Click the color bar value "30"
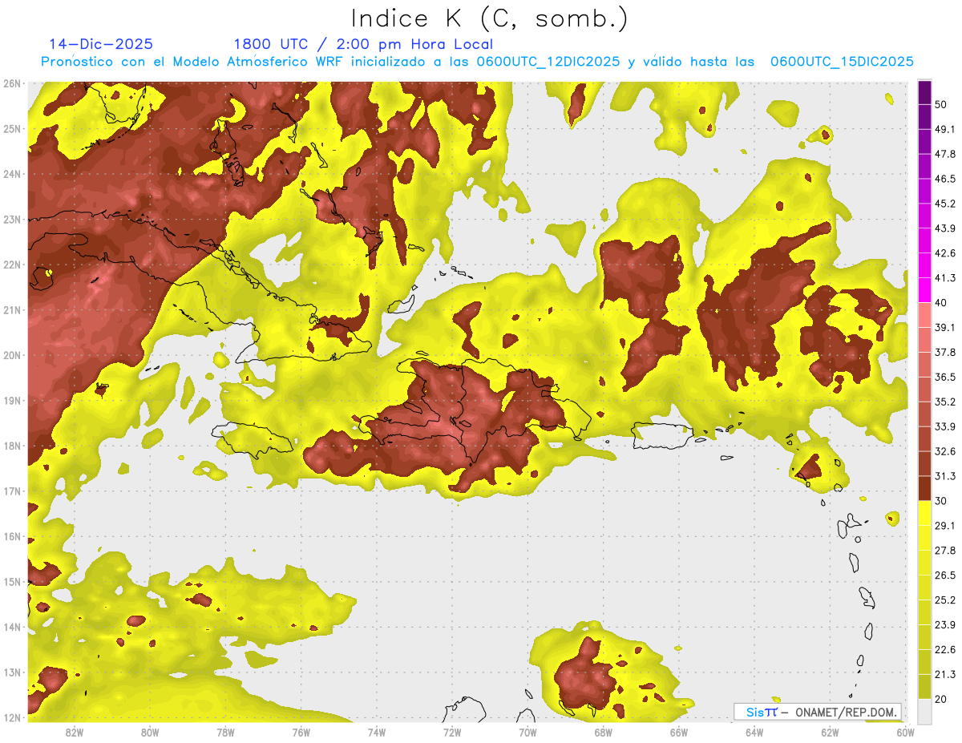 (x=940, y=501)
